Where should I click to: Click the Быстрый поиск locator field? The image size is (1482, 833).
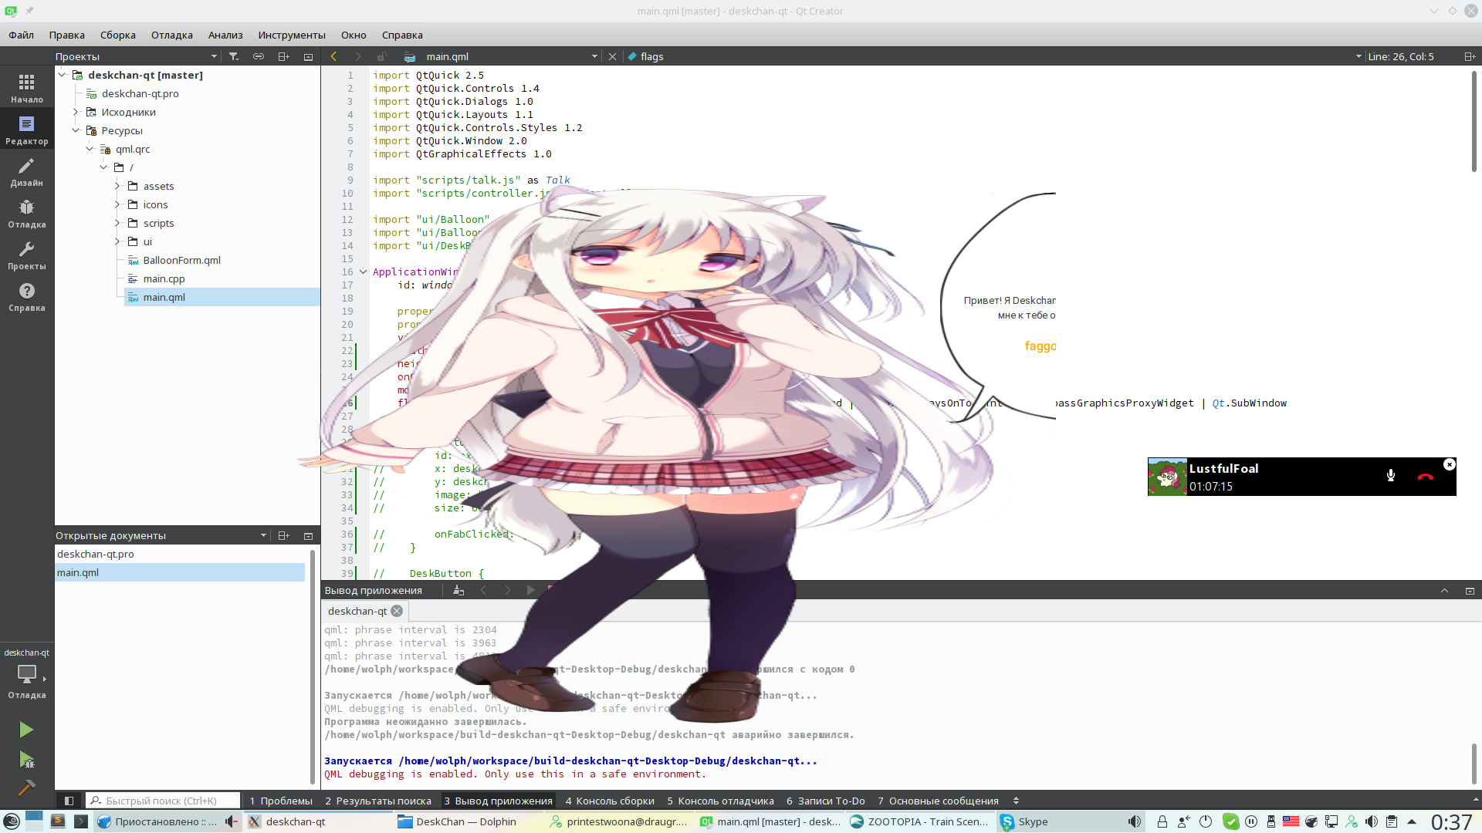click(163, 801)
